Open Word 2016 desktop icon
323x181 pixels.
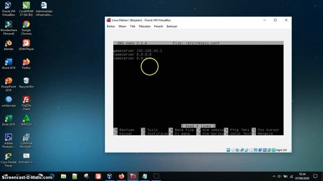(9, 64)
